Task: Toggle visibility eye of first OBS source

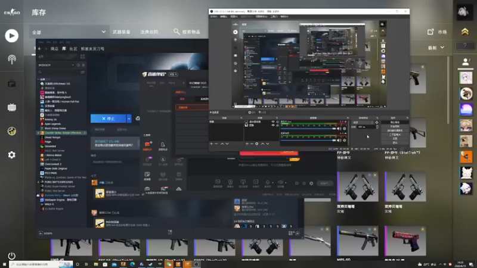Action: (273, 121)
